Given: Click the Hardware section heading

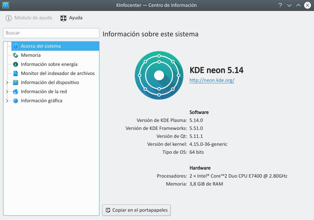Looking at the screenshot, I should [200, 168].
